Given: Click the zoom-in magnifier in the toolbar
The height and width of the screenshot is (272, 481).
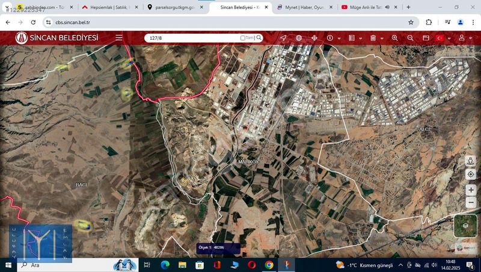Looking at the screenshot, I should point(395,38).
